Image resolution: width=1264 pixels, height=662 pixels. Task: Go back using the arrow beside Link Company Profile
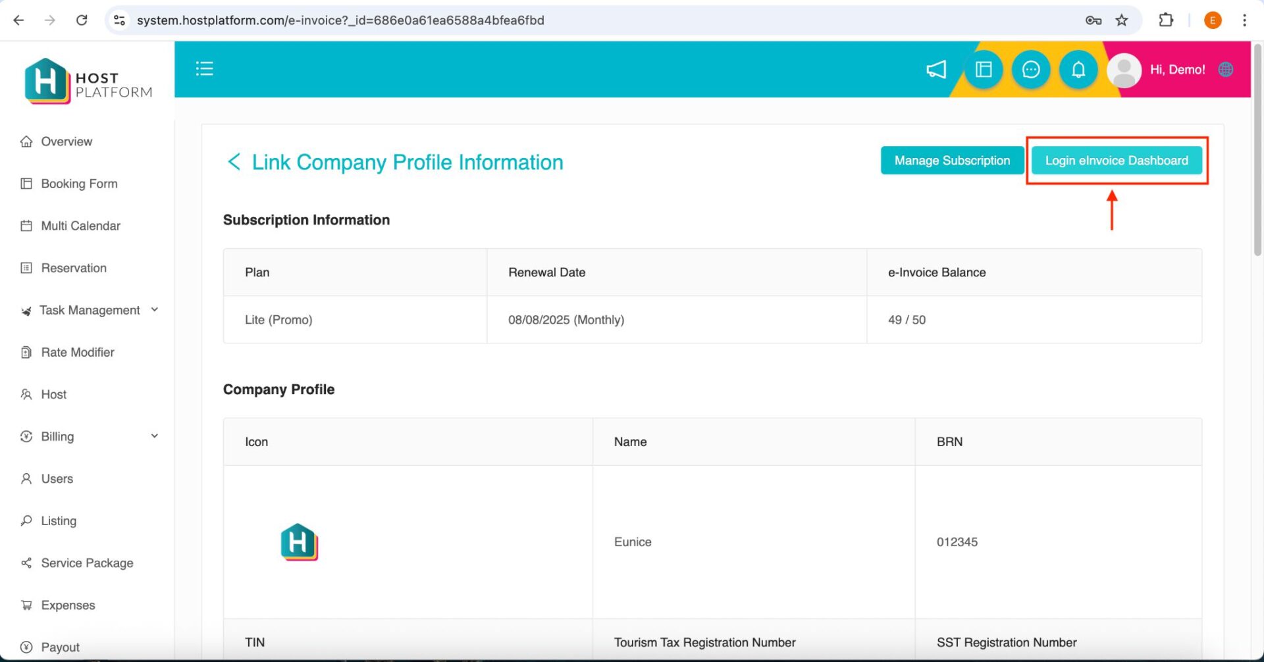pos(234,162)
